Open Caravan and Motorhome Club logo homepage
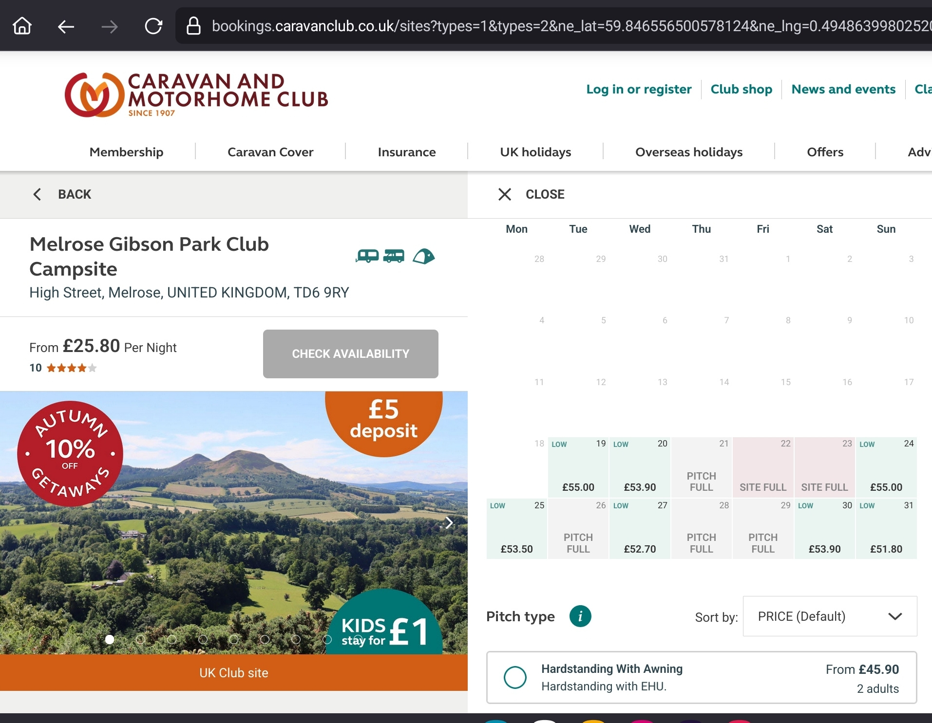Image resolution: width=932 pixels, height=723 pixels. point(196,94)
